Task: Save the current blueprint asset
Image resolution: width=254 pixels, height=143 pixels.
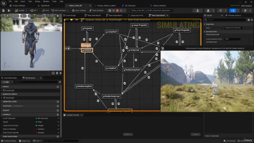Action: tap(4, 11)
